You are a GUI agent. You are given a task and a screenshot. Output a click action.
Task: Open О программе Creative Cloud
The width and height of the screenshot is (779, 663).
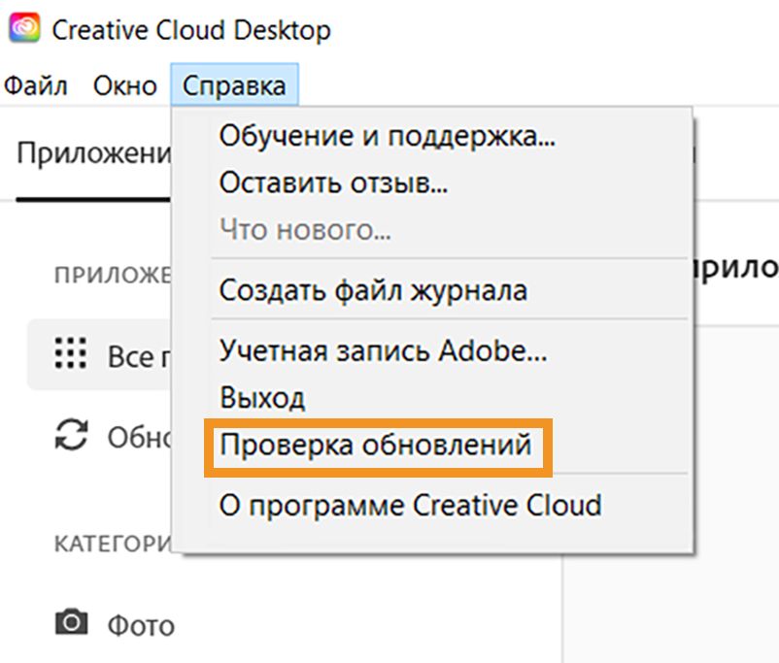point(410,506)
